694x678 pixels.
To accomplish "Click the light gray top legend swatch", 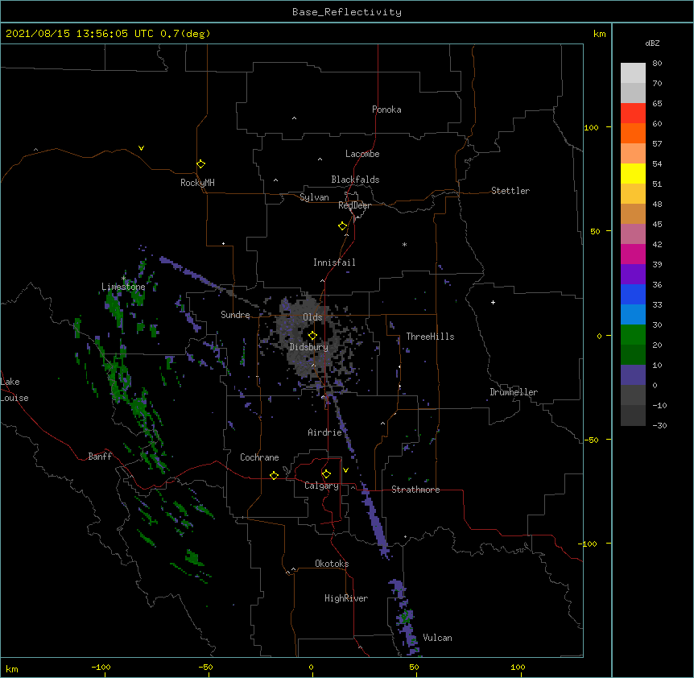I will tap(633, 73).
